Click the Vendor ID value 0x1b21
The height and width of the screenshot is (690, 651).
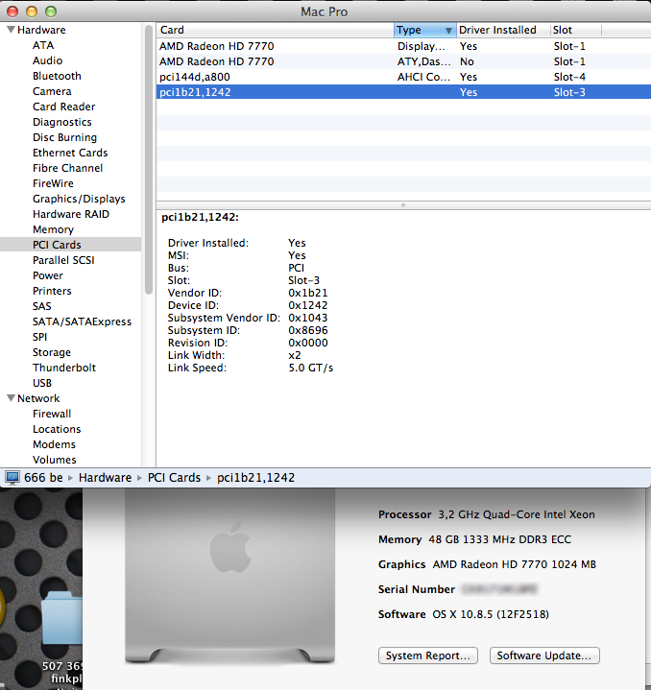tap(308, 293)
